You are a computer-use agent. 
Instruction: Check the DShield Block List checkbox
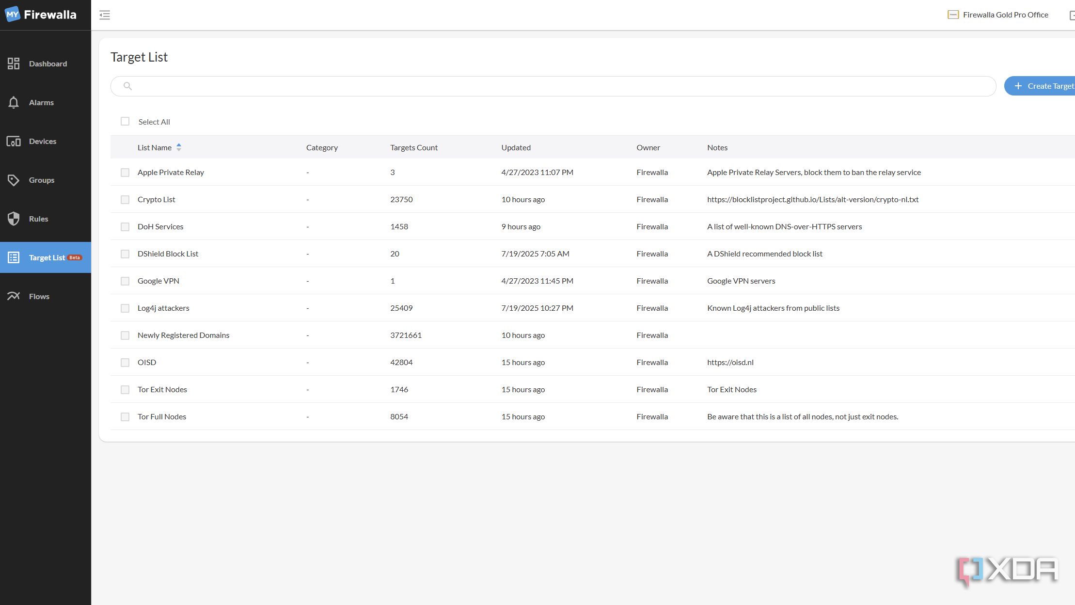[125, 254]
